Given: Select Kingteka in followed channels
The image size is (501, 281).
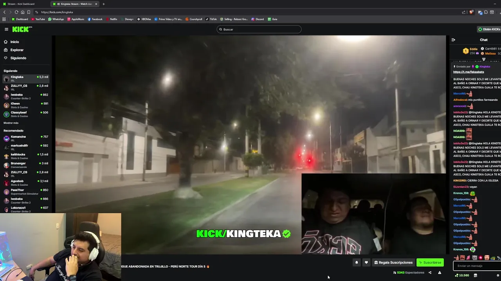Looking at the screenshot, I should coord(26,78).
